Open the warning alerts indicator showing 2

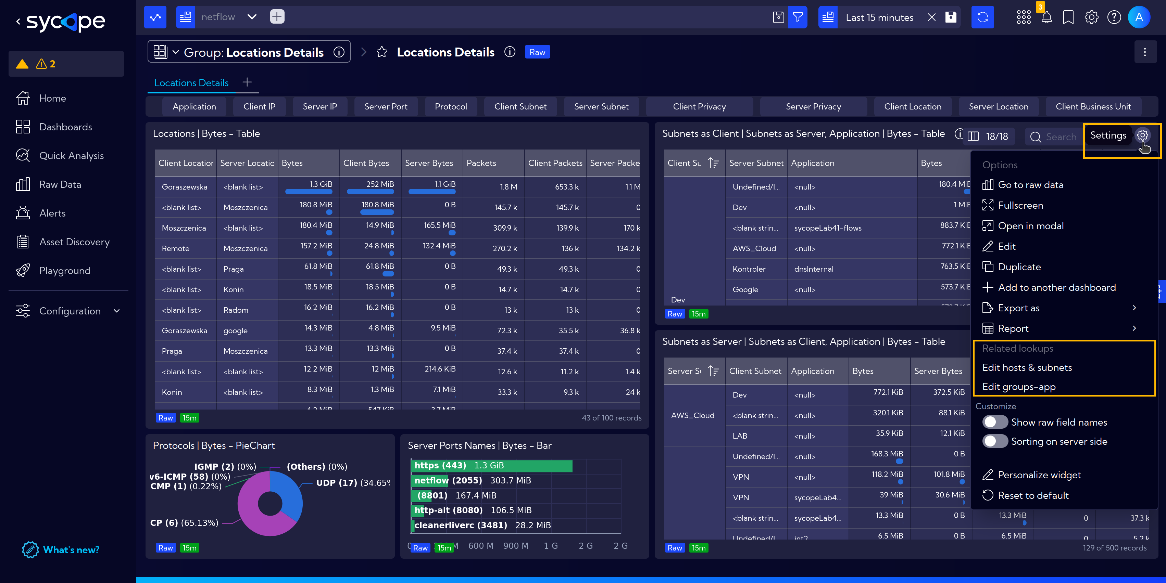click(x=66, y=64)
